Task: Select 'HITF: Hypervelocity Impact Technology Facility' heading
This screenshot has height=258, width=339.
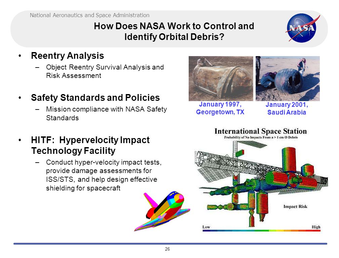Action: pyautogui.click(x=90, y=145)
